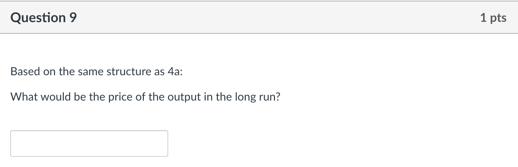This screenshot has height=167, width=518.
Task: Click the words 'would be' in the question
Action: tap(66, 97)
